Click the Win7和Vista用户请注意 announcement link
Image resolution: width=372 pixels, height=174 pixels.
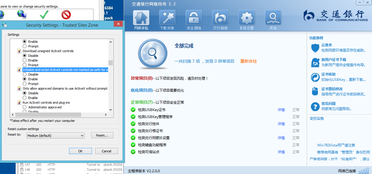point(336,145)
